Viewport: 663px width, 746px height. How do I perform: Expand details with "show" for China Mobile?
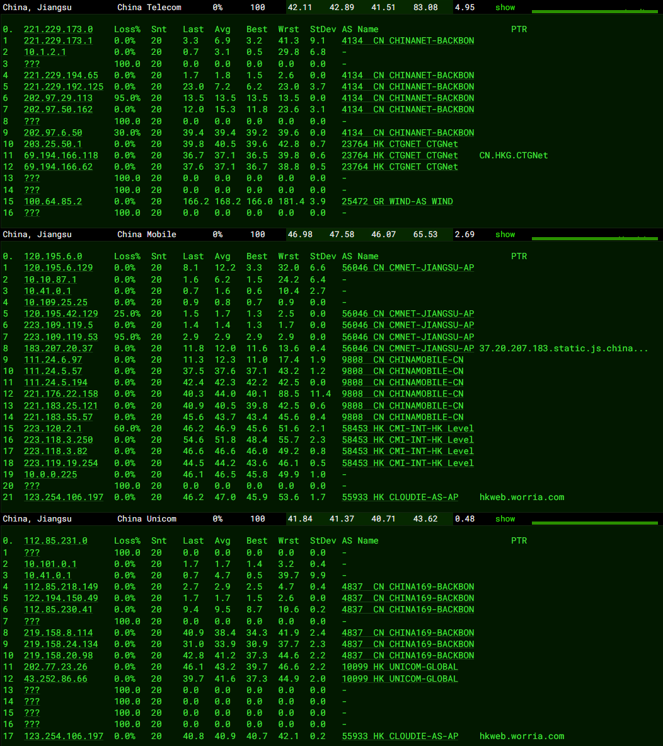[x=505, y=235]
